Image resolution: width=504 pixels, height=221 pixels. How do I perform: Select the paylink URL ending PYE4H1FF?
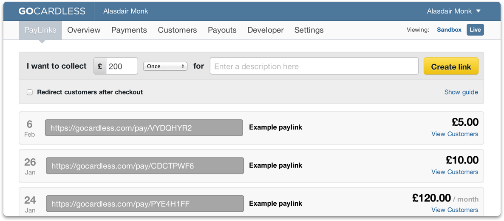144,204
